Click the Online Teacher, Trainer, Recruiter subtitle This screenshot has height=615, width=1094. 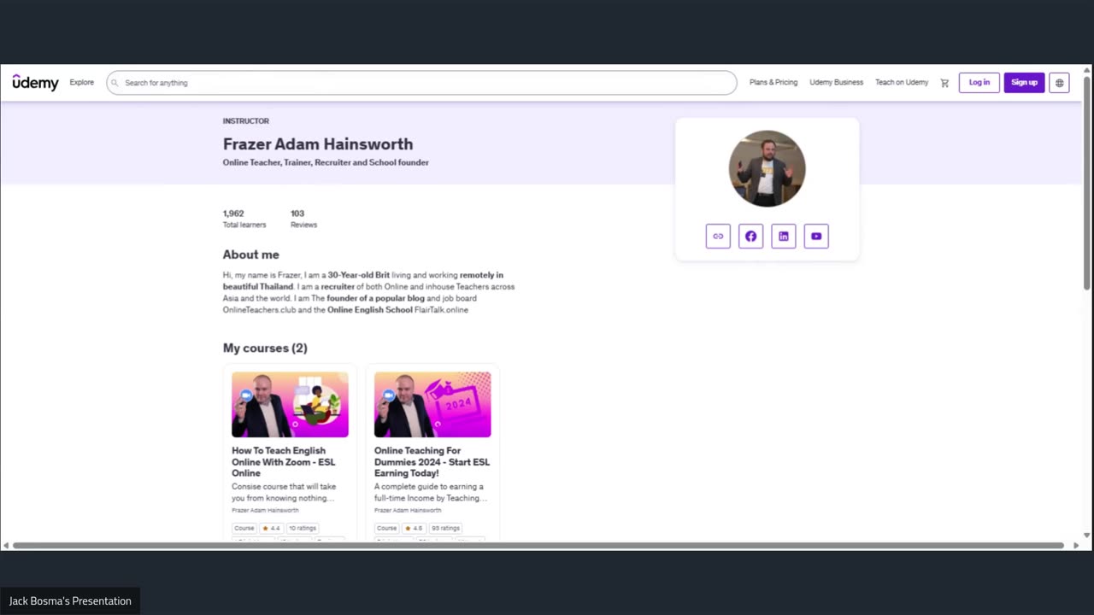(x=326, y=162)
